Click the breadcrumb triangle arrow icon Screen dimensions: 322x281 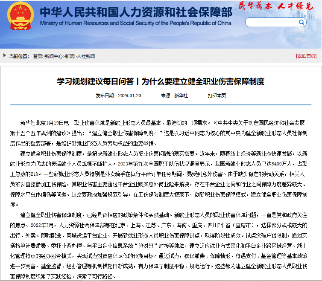[x=5, y=56]
